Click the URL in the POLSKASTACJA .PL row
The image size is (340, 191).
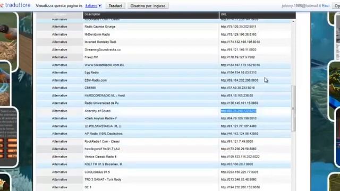239,126
